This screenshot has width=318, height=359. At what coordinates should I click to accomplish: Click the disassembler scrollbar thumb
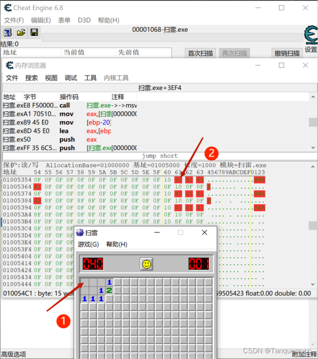(313, 122)
